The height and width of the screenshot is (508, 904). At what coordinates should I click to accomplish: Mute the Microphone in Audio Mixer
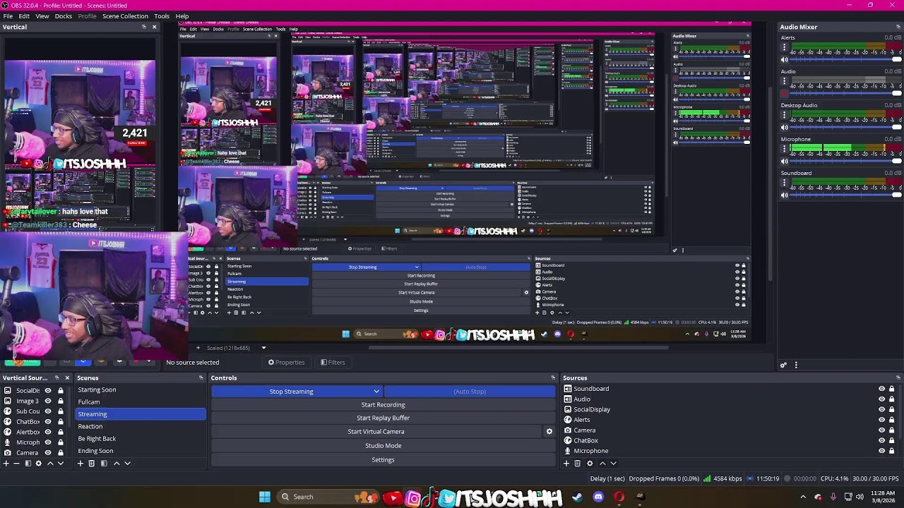pyautogui.click(x=784, y=162)
